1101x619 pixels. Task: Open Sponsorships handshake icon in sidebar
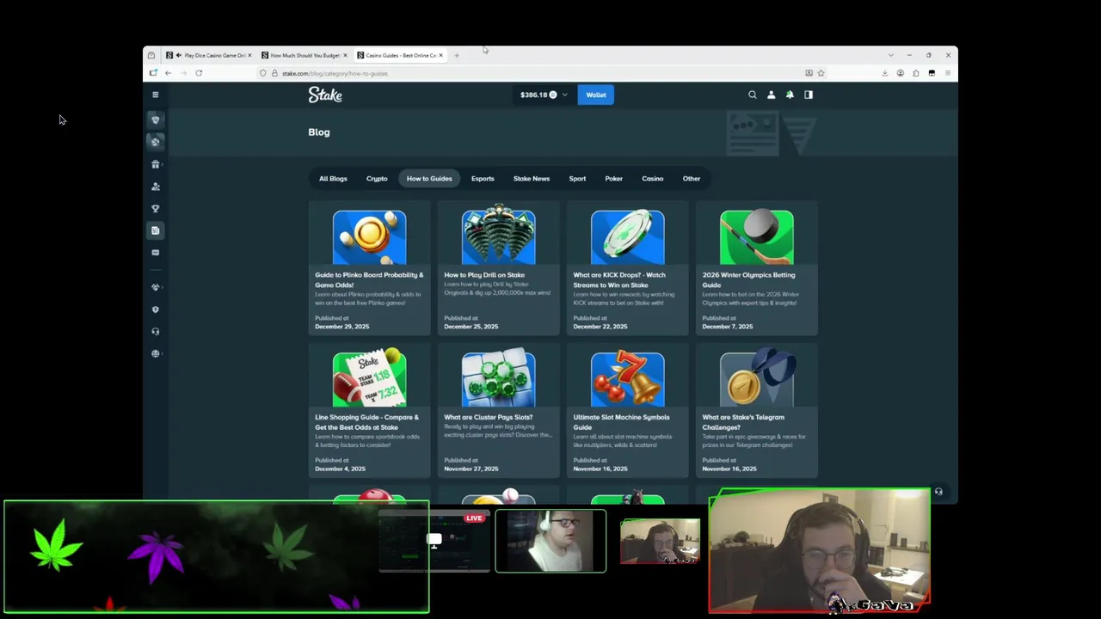[155, 287]
